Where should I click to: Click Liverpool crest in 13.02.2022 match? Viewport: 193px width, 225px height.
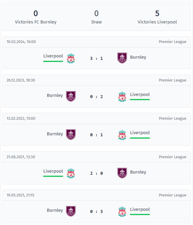(x=122, y=135)
